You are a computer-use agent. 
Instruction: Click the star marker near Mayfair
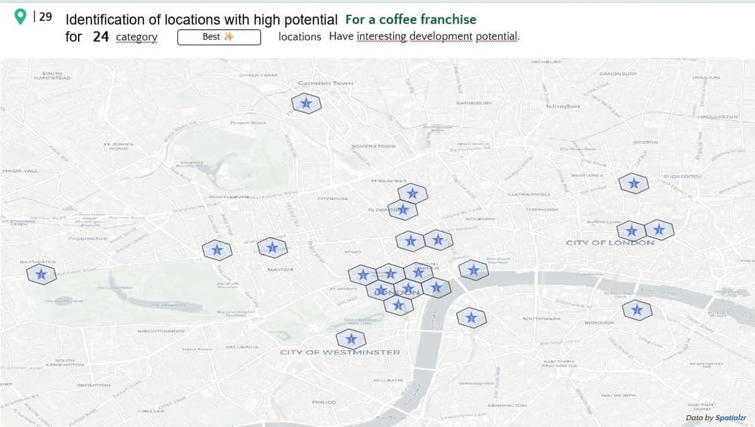tap(271, 247)
